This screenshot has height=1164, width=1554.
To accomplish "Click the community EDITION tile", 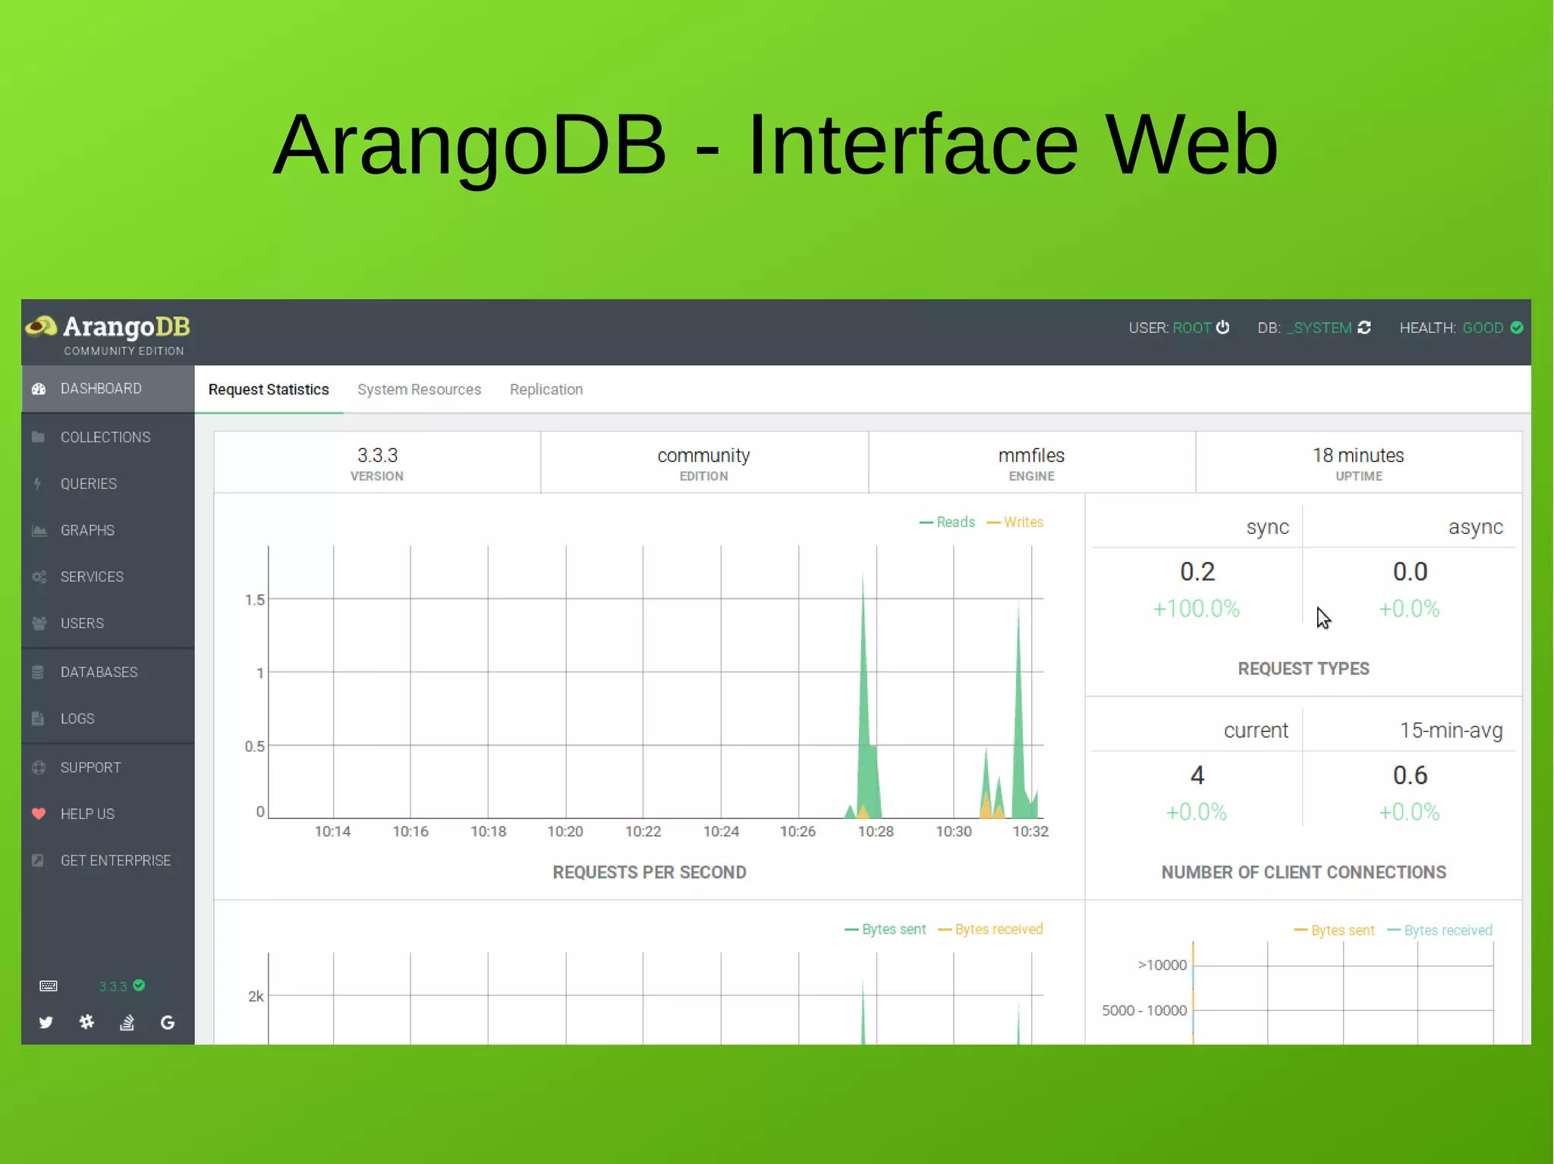I will [704, 463].
